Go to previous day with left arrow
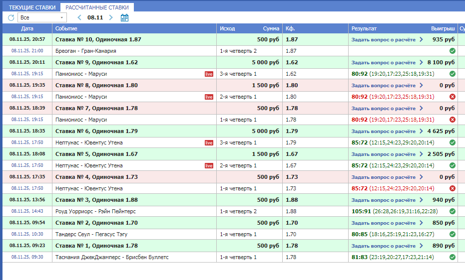Image resolution: width=465 pixels, height=280 pixels. [x=79, y=17]
